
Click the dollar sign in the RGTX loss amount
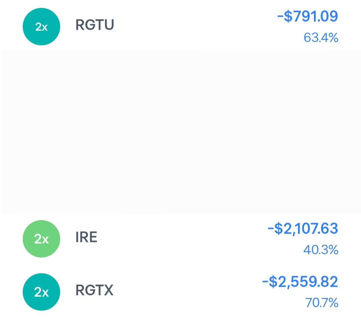pos(273,282)
